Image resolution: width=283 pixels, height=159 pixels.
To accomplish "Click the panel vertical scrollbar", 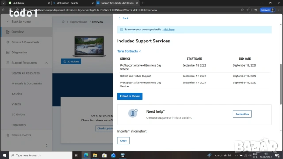I will point(281,84).
